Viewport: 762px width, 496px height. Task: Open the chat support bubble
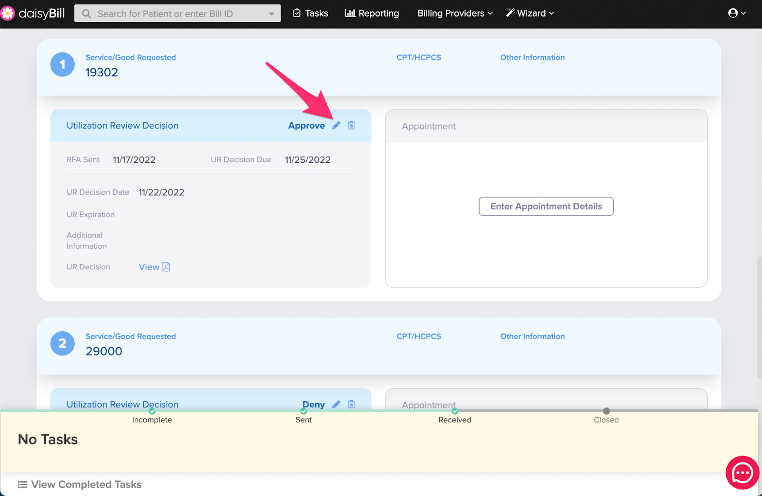click(x=742, y=473)
